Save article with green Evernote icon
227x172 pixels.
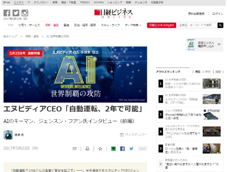[x=113, y=148]
